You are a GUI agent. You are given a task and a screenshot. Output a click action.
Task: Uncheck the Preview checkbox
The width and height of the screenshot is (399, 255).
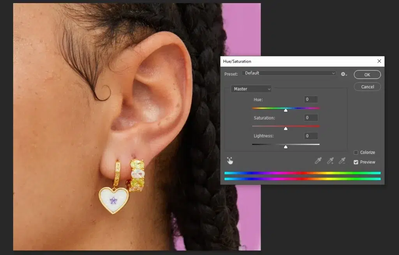[x=356, y=162]
